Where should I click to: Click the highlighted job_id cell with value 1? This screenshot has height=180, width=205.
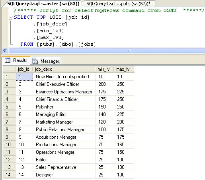(x=24, y=77)
